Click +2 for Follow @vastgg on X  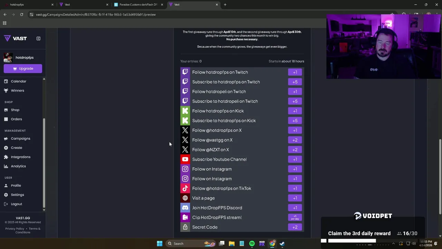point(295,140)
